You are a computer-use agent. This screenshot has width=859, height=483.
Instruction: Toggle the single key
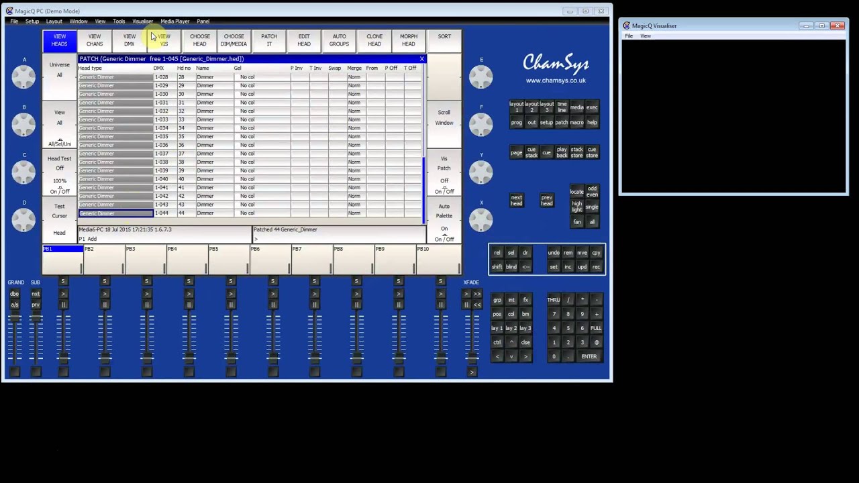coord(592,207)
